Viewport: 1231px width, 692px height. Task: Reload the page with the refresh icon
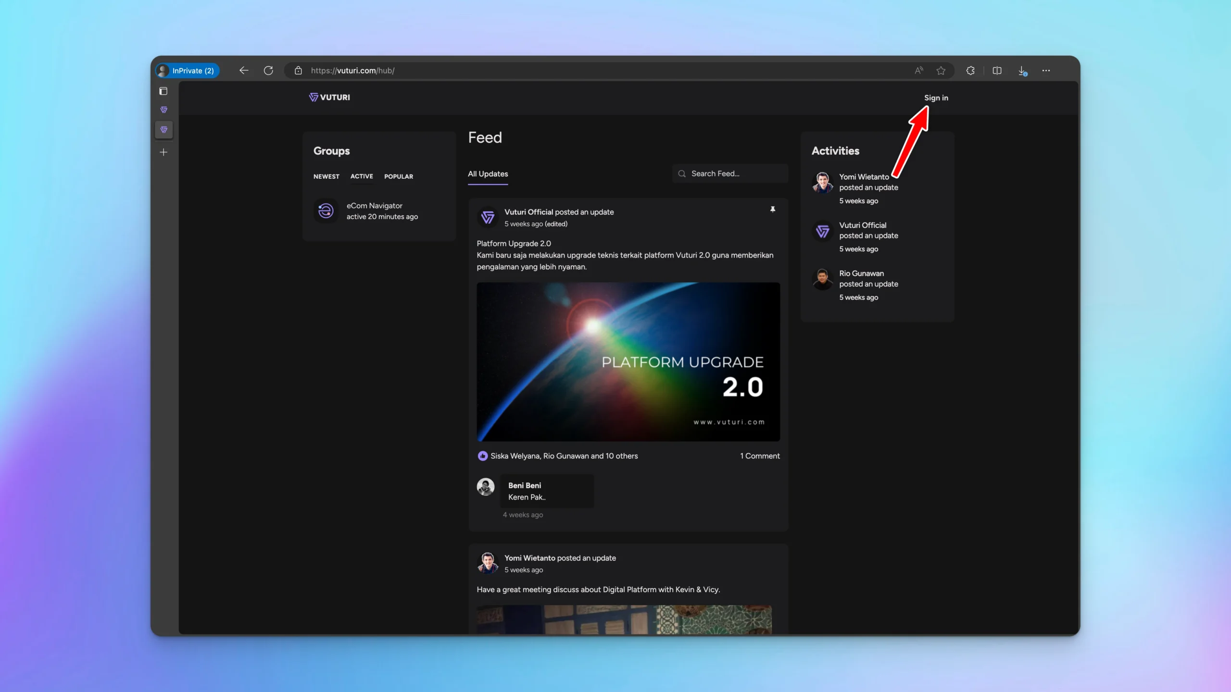point(268,71)
